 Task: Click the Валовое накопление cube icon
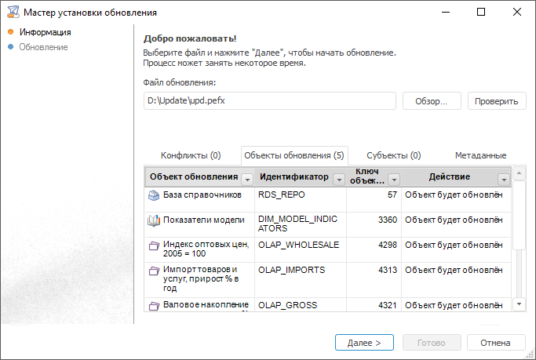point(154,305)
